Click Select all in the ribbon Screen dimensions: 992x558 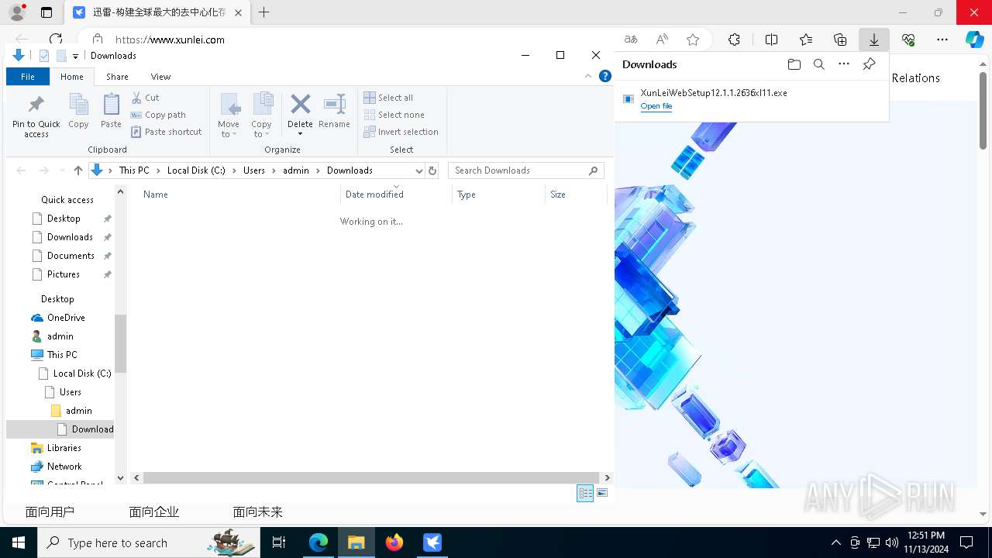[x=388, y=98]
